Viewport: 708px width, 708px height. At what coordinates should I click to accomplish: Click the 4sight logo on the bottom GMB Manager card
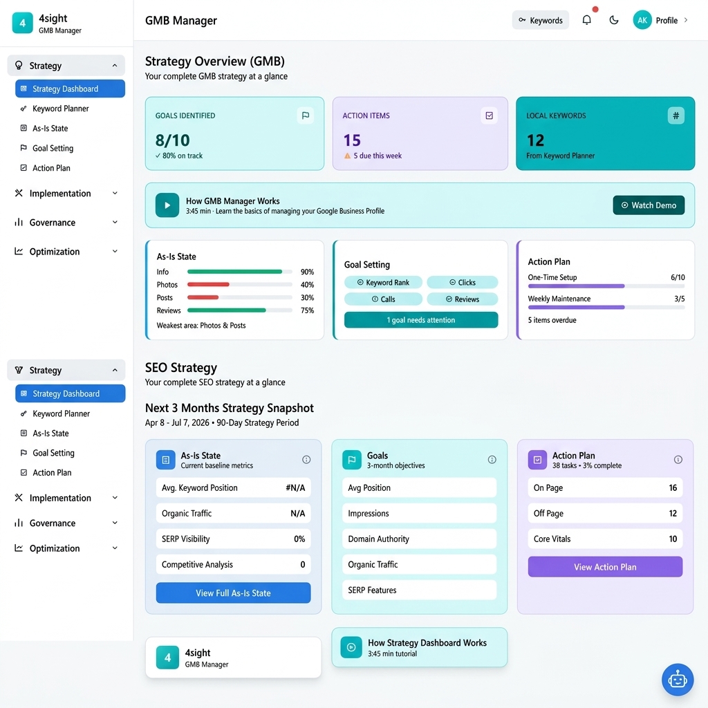(x=167, y=657)
